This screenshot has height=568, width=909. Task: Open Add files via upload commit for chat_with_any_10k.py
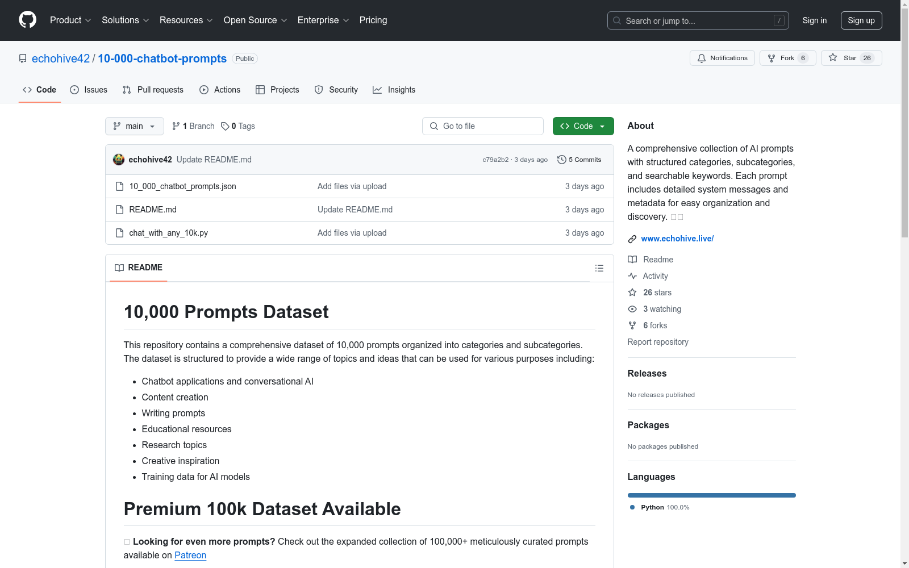(352, 233)
